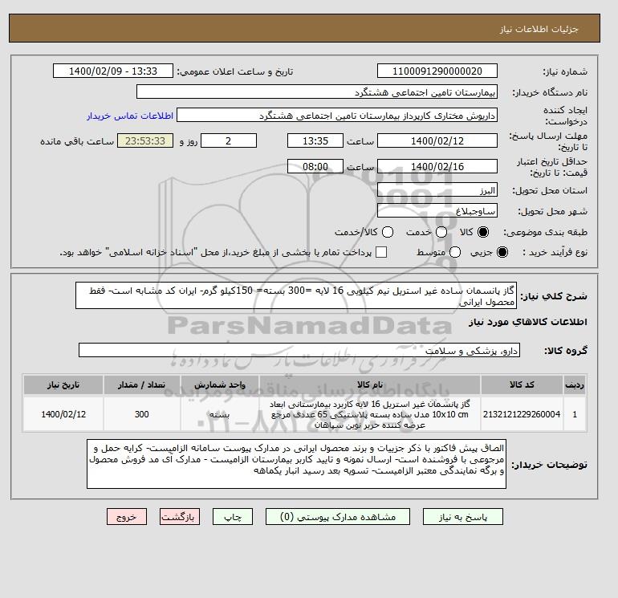Screen dimensions: 618x598
Task: Click the general need description text box
Action: click(x=296, y=295)
